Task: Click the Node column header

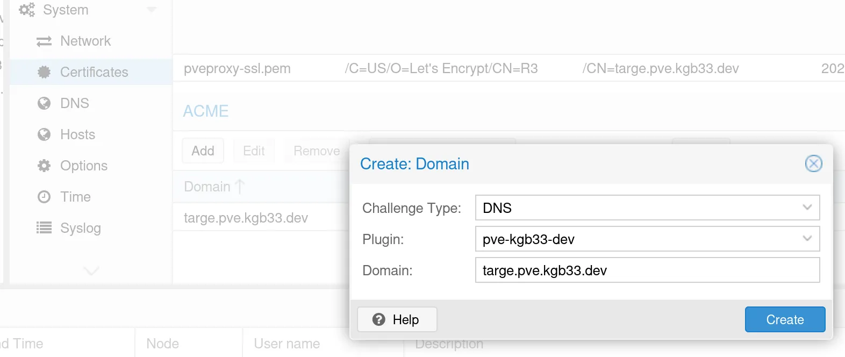Action: pos(188,343)
